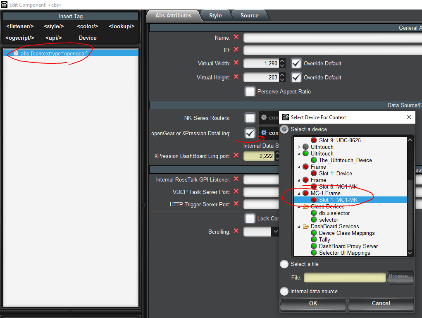Click the green icon of db.uiselector
422x318 pixels.
click(314, 213)
